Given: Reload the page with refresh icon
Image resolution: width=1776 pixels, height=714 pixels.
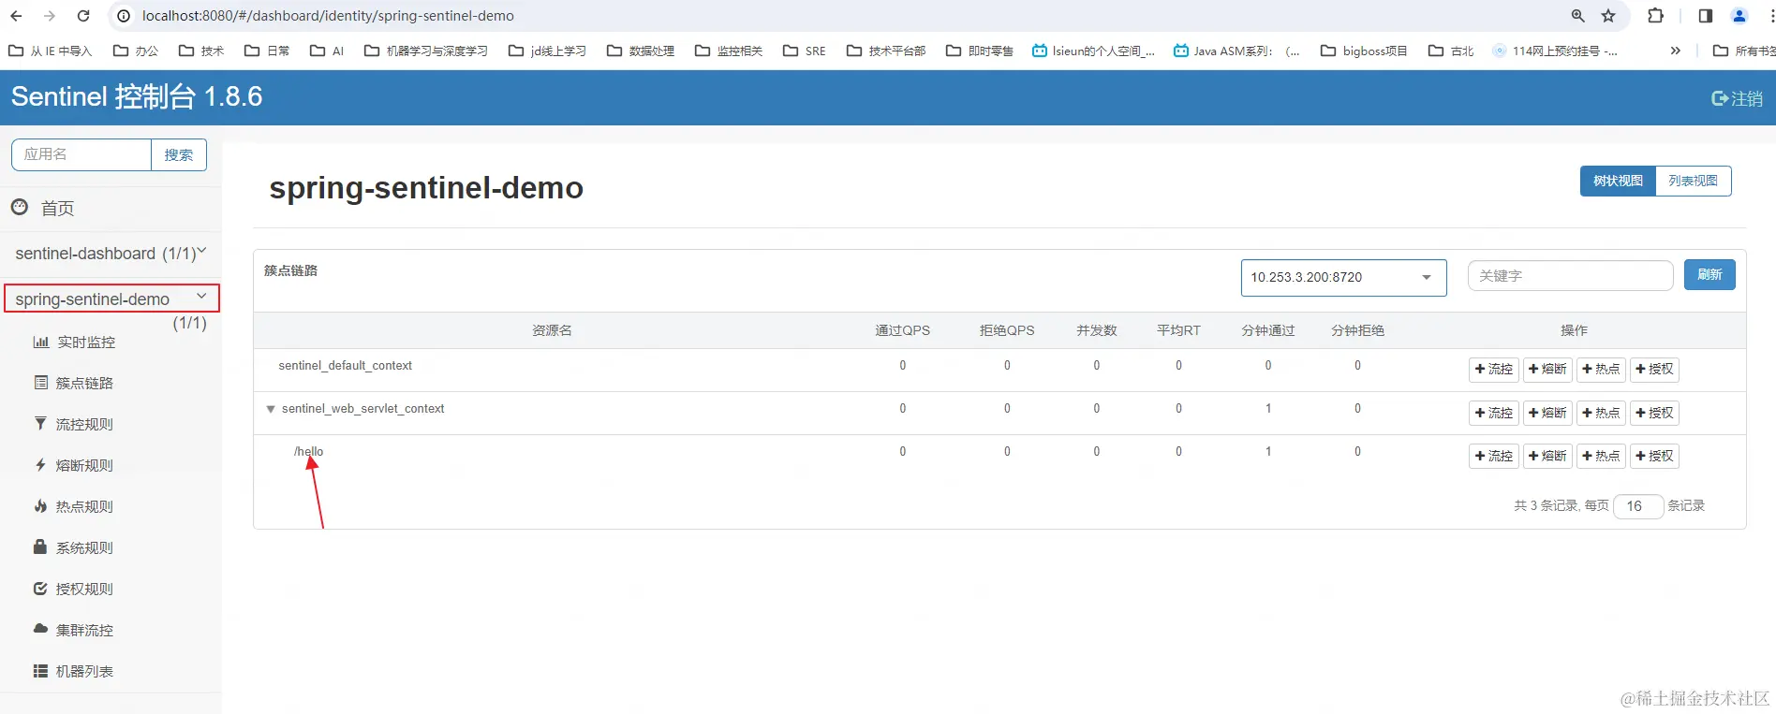Looking at the screenshot, I should click(x=83, y=16).
